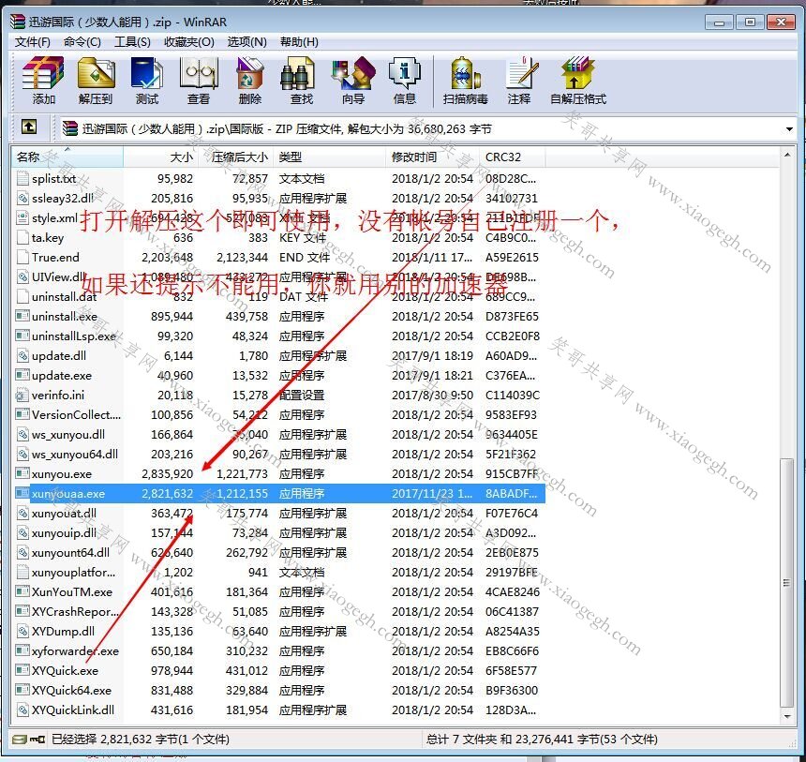Open the Tools (工具) menu
Viewport: 806px width, 762px height.
pyautogui.click(x=132, y=42)
